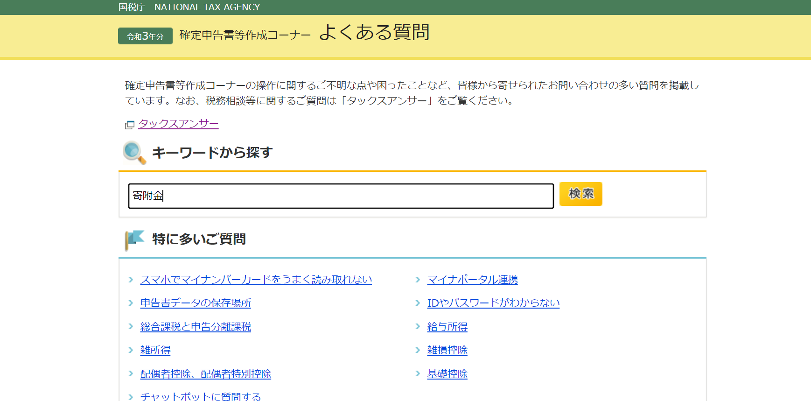Screen dimensions: 811x401
Task: Open the タックスアンサー link
Action: [178, 124]
